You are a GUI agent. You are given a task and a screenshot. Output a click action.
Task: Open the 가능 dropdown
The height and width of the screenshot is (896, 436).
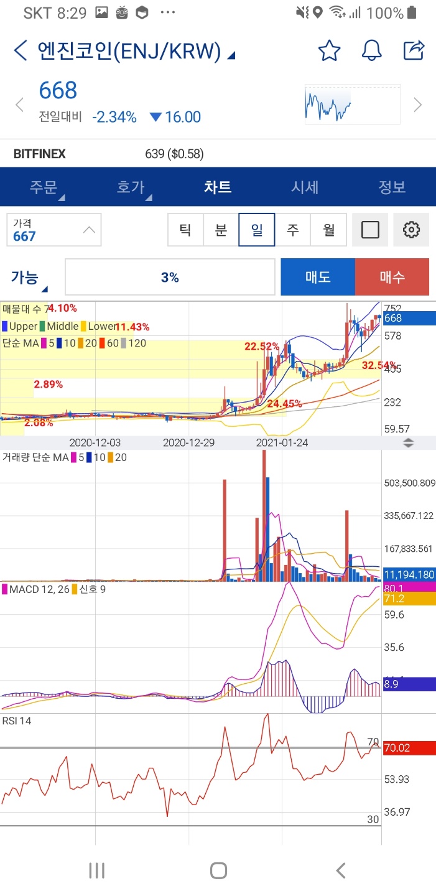pos(29,278)
